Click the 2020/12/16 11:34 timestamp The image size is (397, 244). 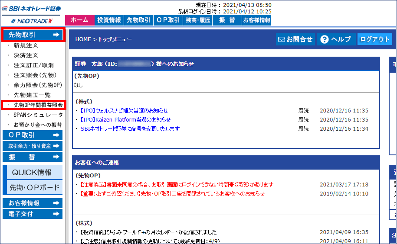click(344, 128)
